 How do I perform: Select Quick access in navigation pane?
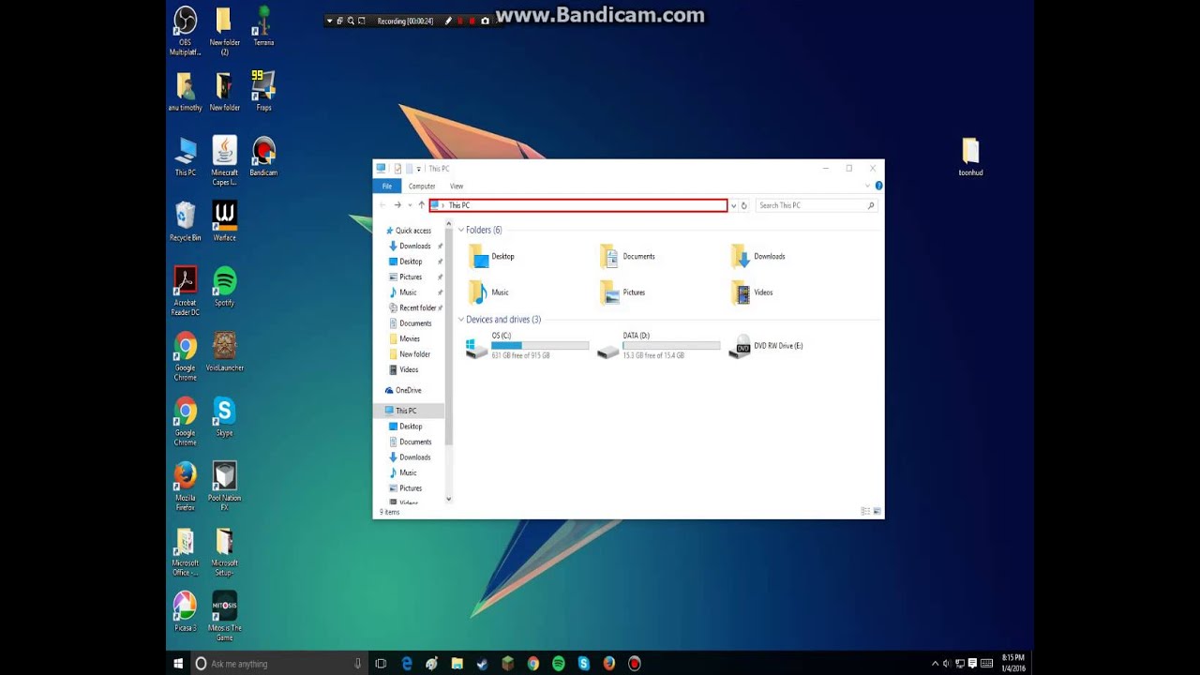pos(408,231)
